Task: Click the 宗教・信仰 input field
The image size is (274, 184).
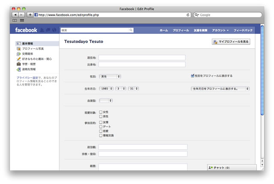Action: pyautogui.click(x=143, y=154)
